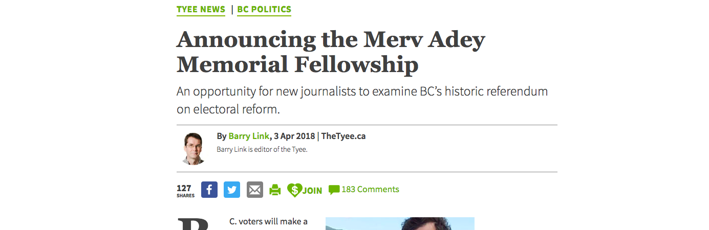Click the 'editor of the Tyee' bio line
Screen dimensions: 709x230
(262, 150)
